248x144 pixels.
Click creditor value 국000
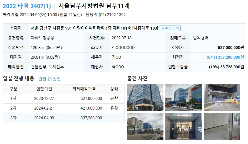pyautogui.click(x=118, y=67)
